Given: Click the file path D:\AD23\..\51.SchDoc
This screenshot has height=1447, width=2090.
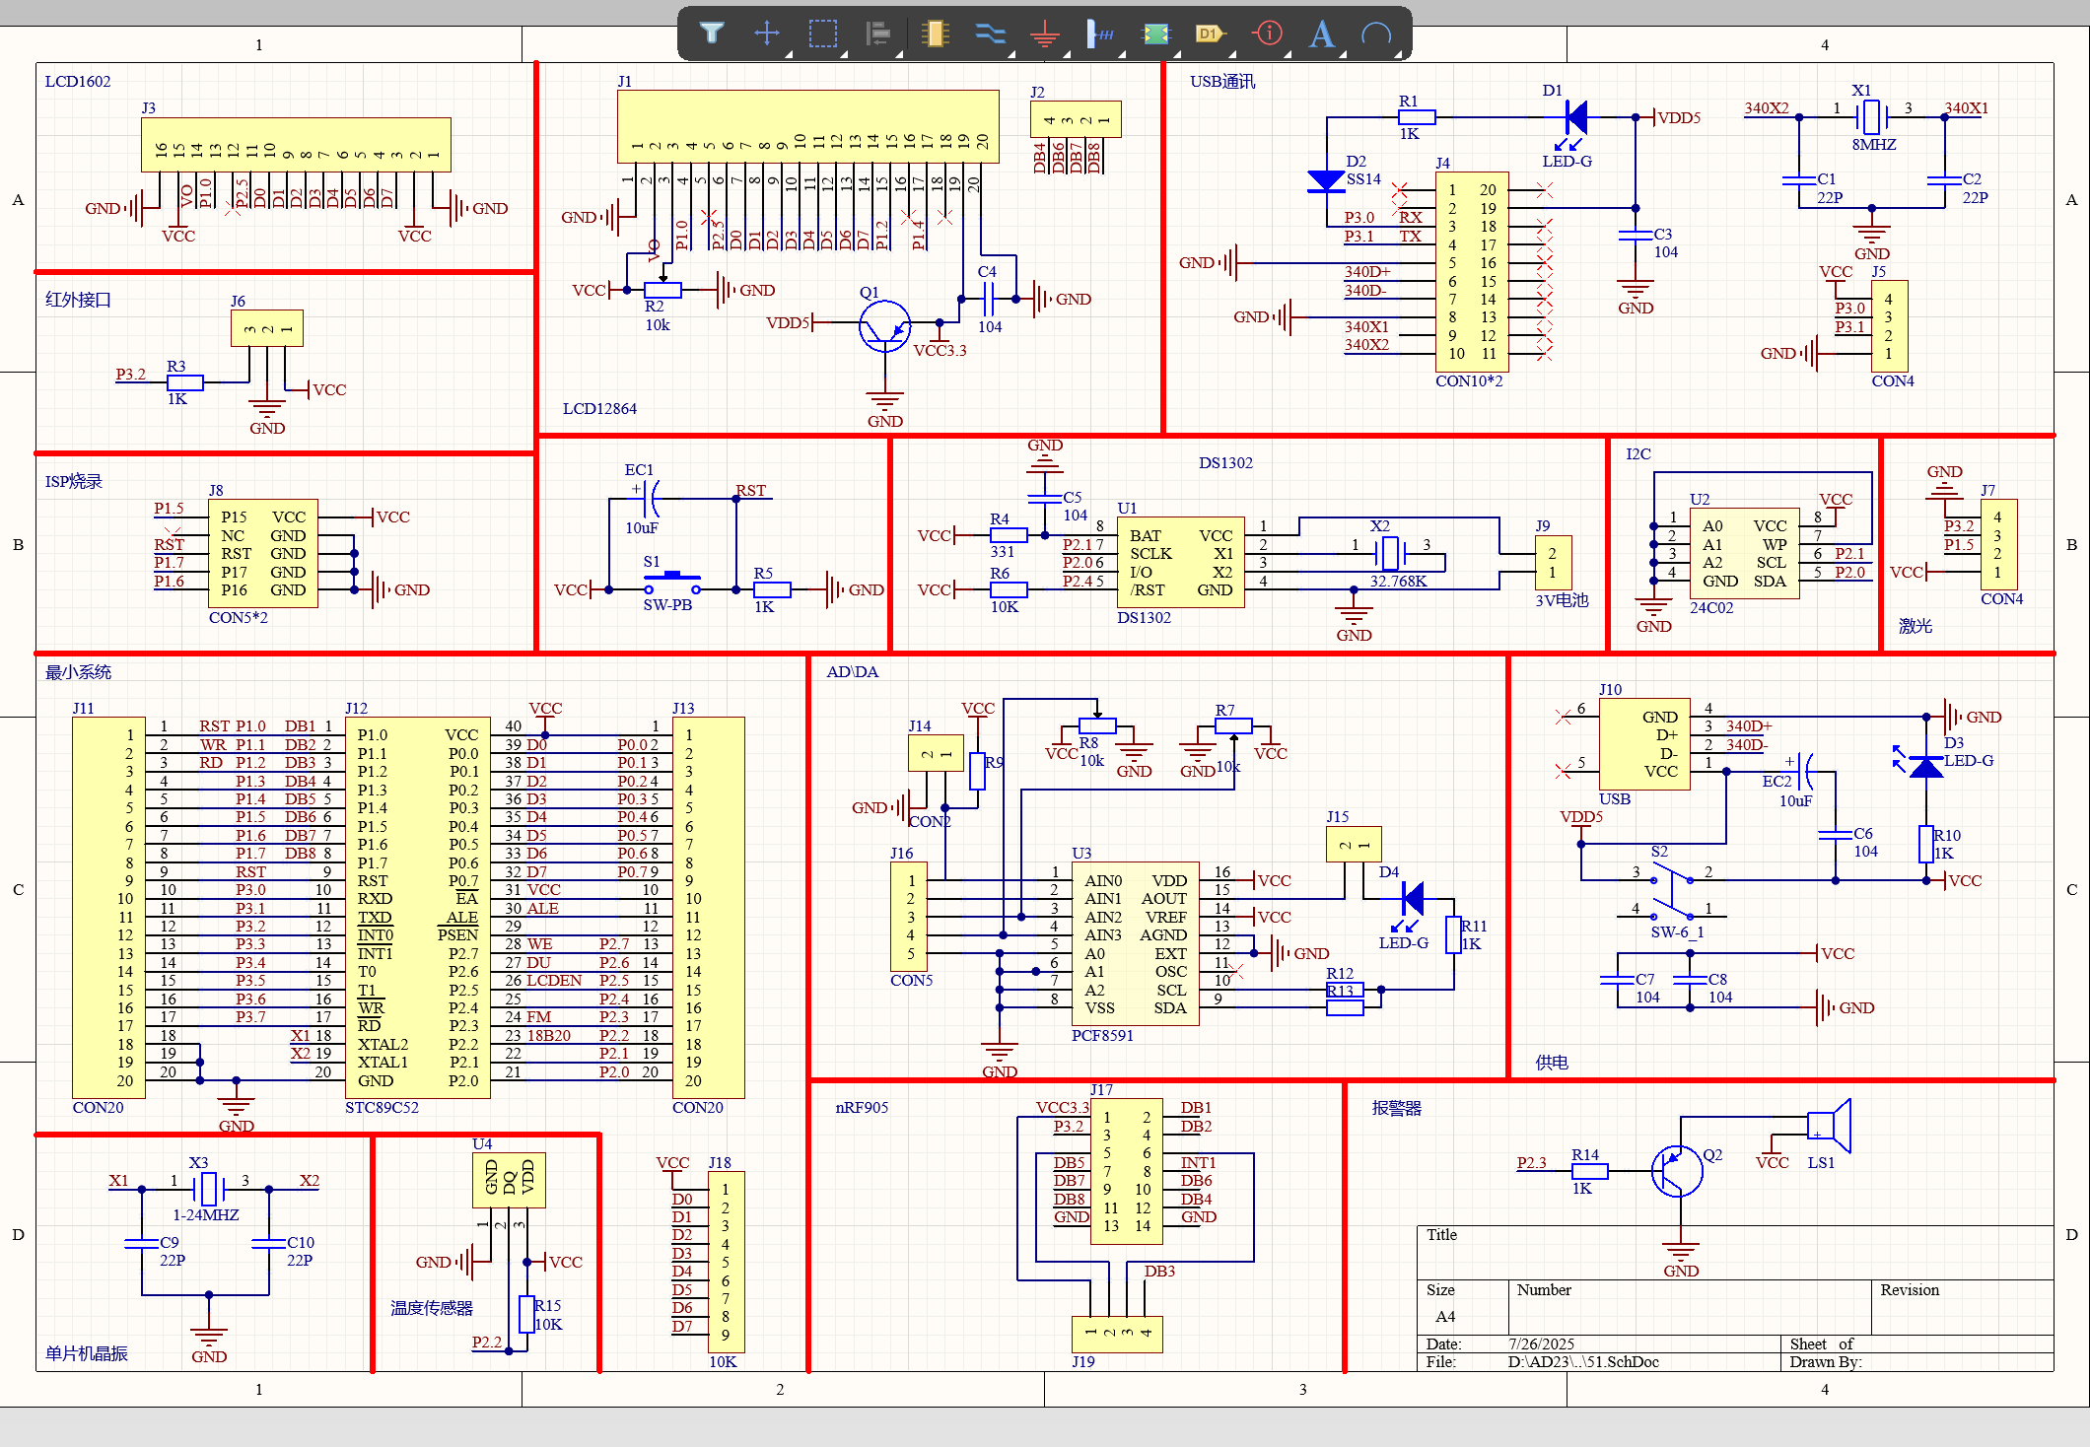Looking at the screenshot, I should point(1583,1361).
